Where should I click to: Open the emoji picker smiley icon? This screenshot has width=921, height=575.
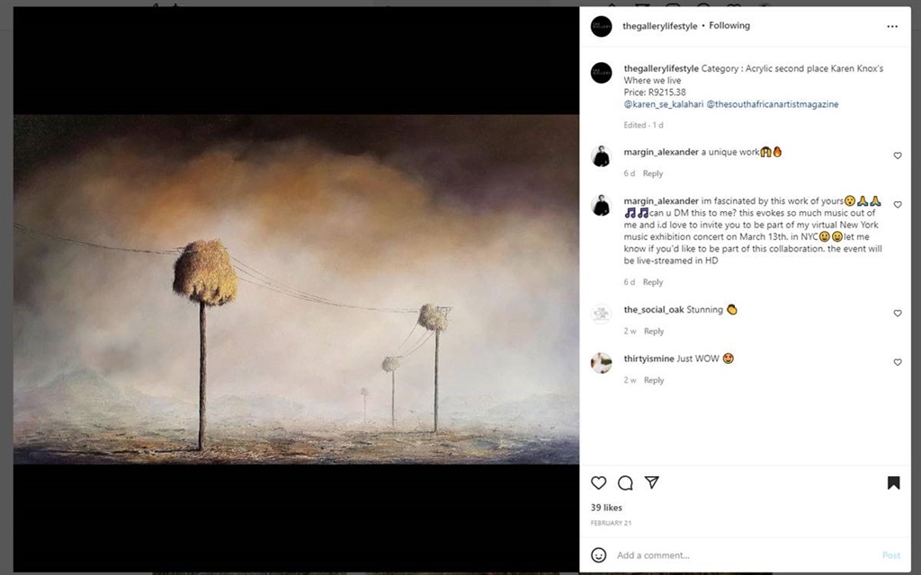click(x=599, y=555)
